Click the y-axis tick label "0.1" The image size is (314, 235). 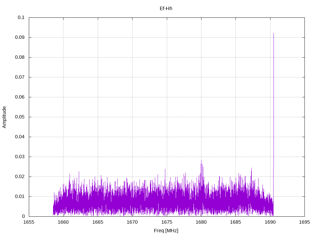(21, 17)
